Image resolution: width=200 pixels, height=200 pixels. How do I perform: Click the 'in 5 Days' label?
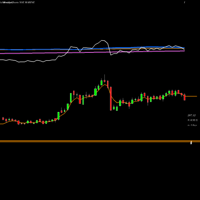tap(192, 125)
